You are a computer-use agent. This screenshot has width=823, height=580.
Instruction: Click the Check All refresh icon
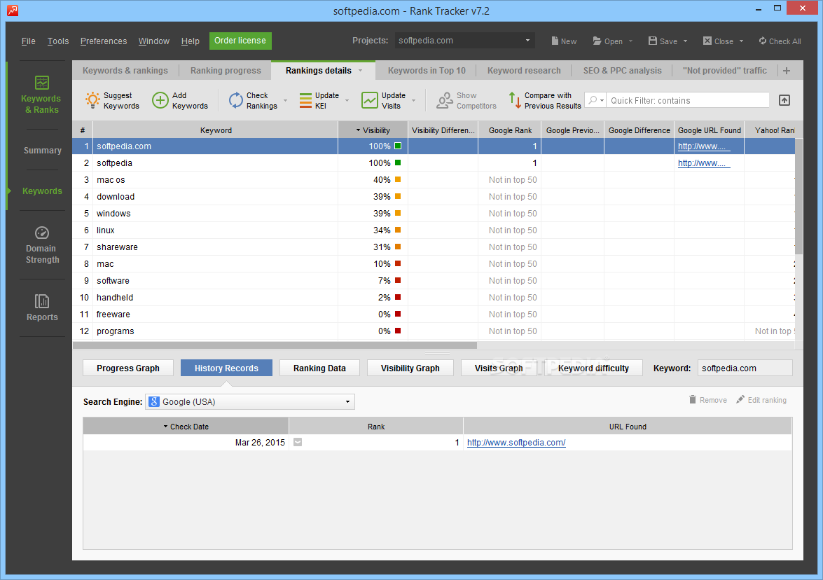pyautogui.click(x=763, y=41)
